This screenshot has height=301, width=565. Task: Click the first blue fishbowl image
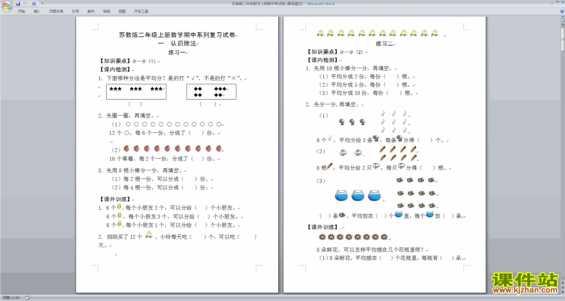[341, 195]
